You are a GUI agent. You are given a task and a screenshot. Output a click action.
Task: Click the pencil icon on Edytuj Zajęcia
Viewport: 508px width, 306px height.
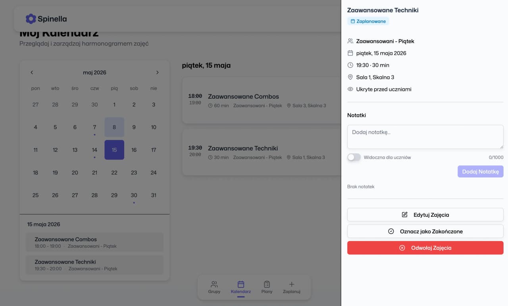(405, 215)
